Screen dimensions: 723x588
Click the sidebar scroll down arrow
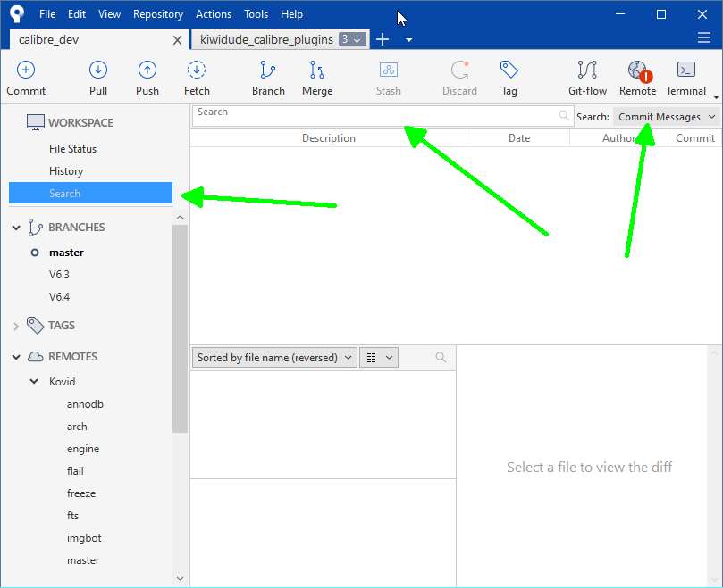coord(181,578)
